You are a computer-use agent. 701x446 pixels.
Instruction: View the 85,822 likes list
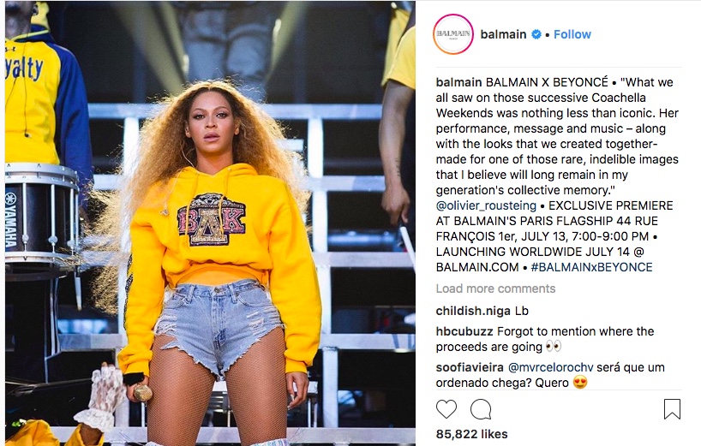(x=471, y=434)
